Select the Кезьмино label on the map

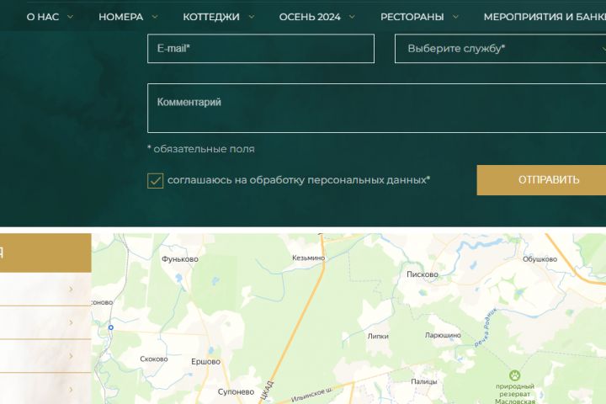click(308, 258)
